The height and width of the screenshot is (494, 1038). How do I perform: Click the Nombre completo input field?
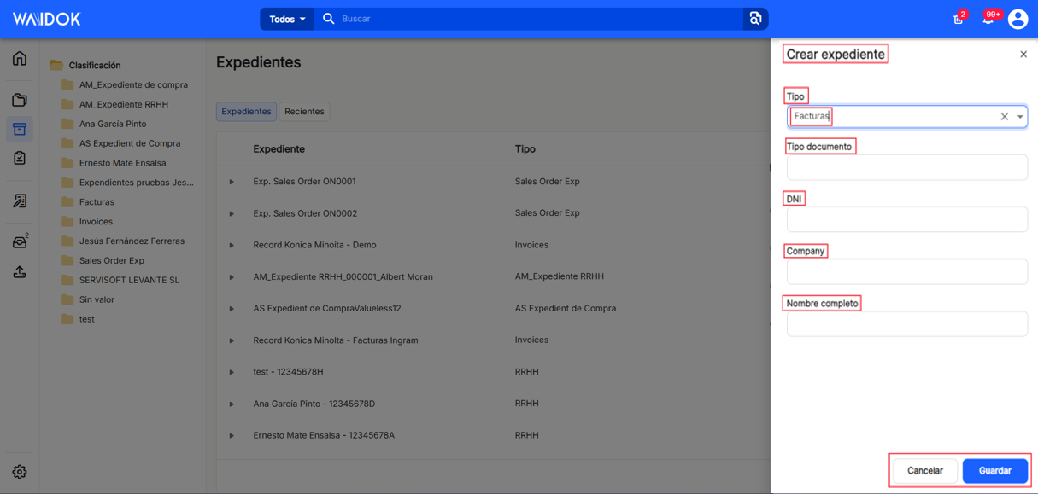pyautogui.click(x=906, y=324)
